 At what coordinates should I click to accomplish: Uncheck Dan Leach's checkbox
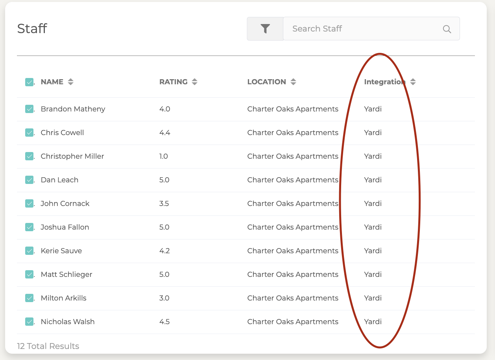coord(30,180)
